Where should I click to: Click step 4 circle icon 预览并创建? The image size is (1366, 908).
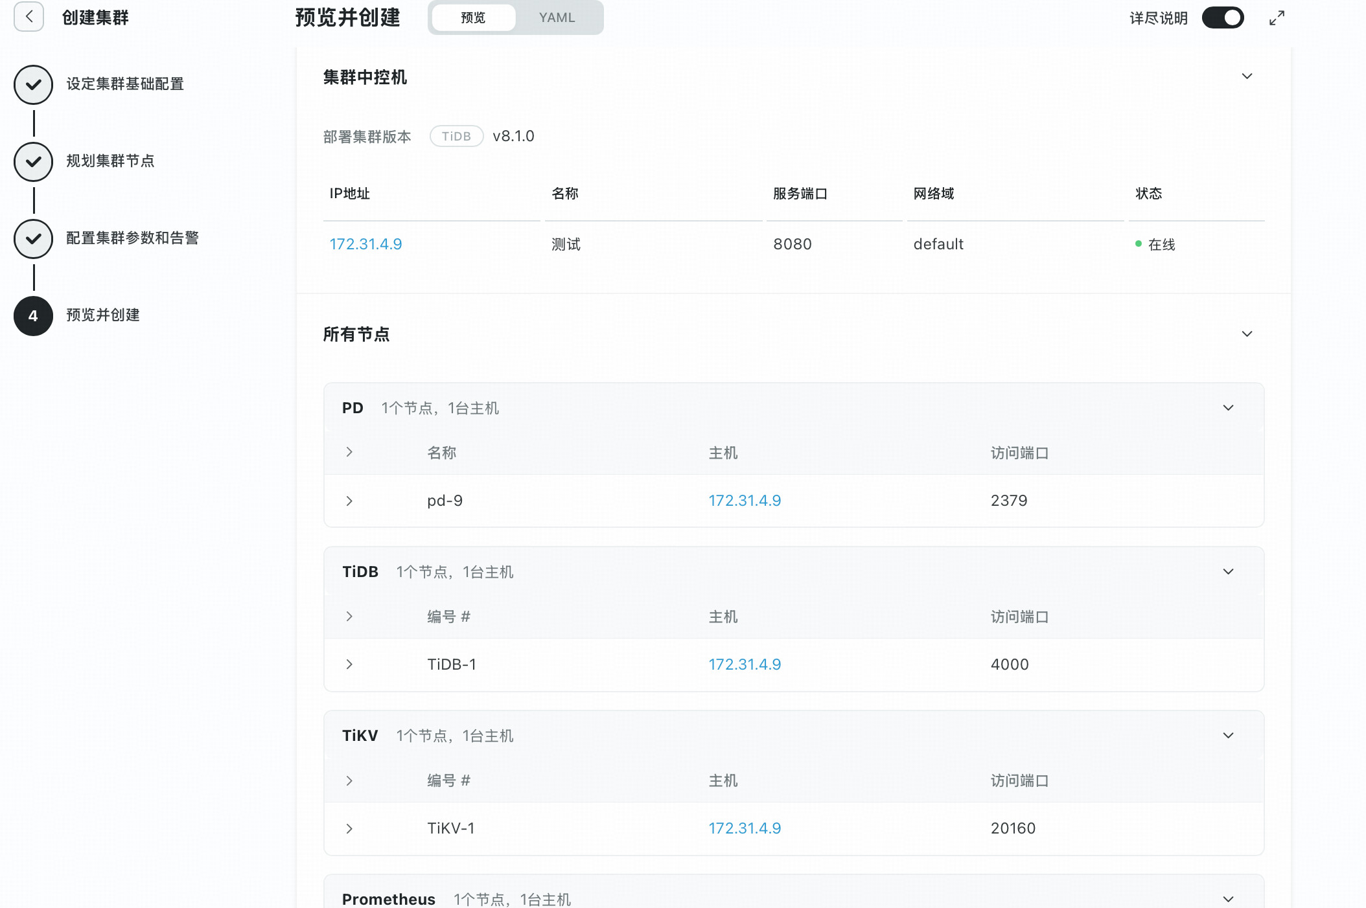pos(33,316)
